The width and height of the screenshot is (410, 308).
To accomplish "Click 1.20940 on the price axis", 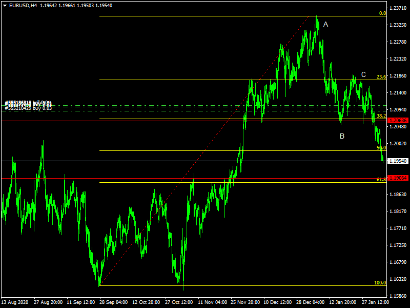I will pos(398,109).
